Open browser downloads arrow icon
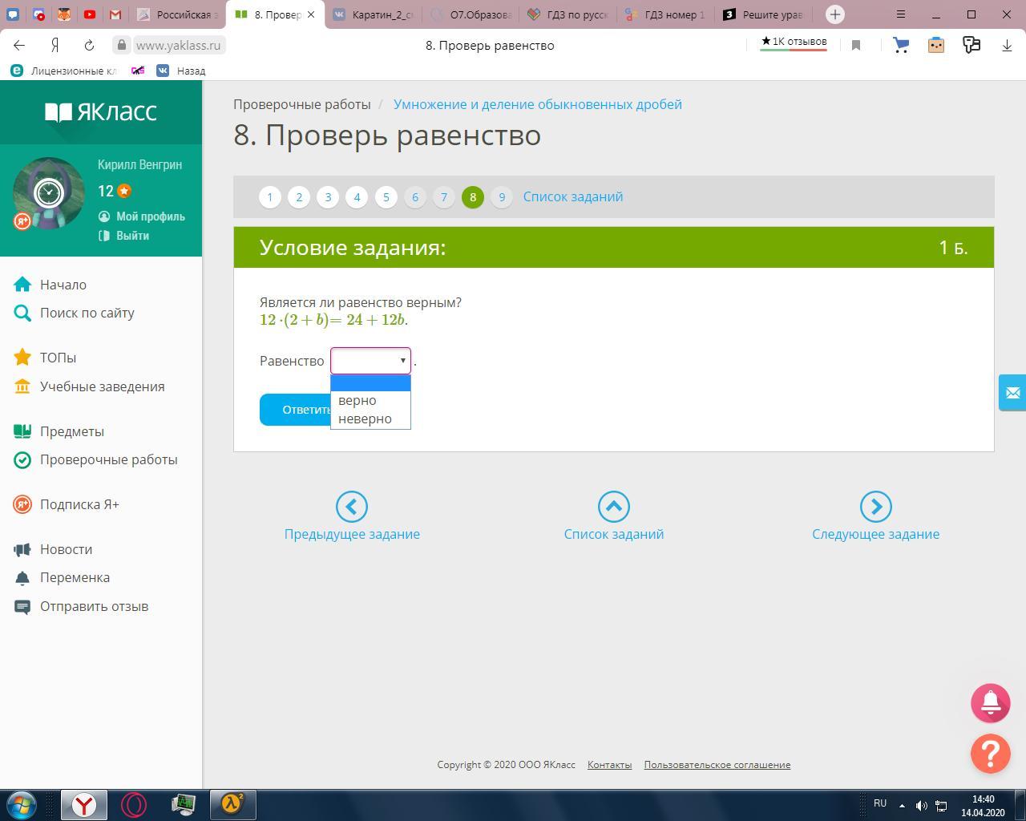The image size is (1026, 821). pyautogui.click(x=1007, y=45)
